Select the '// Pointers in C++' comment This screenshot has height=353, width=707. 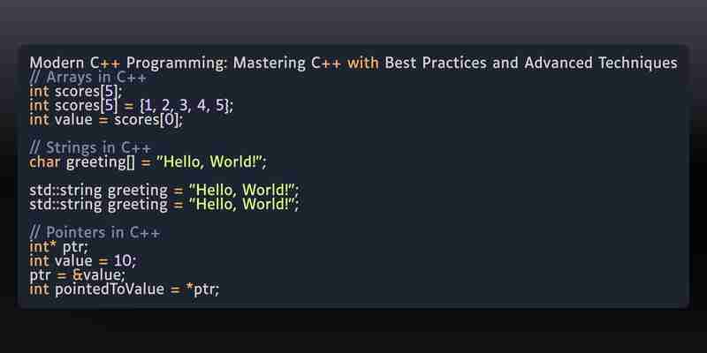pos(95,232)
